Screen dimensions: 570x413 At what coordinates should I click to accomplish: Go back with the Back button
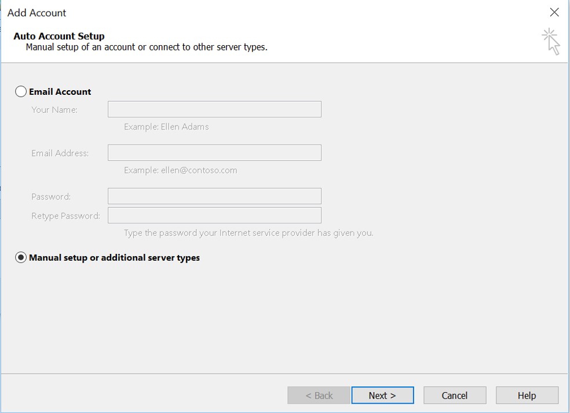(319, 395)
